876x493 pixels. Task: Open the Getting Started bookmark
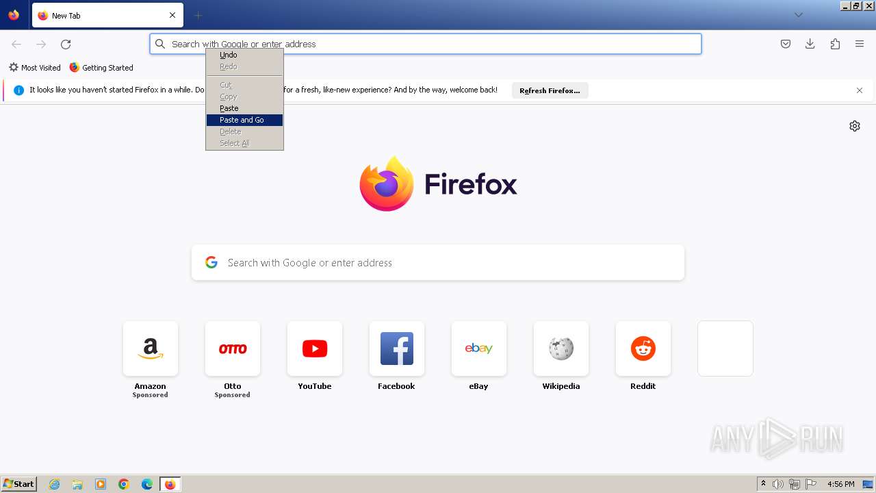(101, 68)
